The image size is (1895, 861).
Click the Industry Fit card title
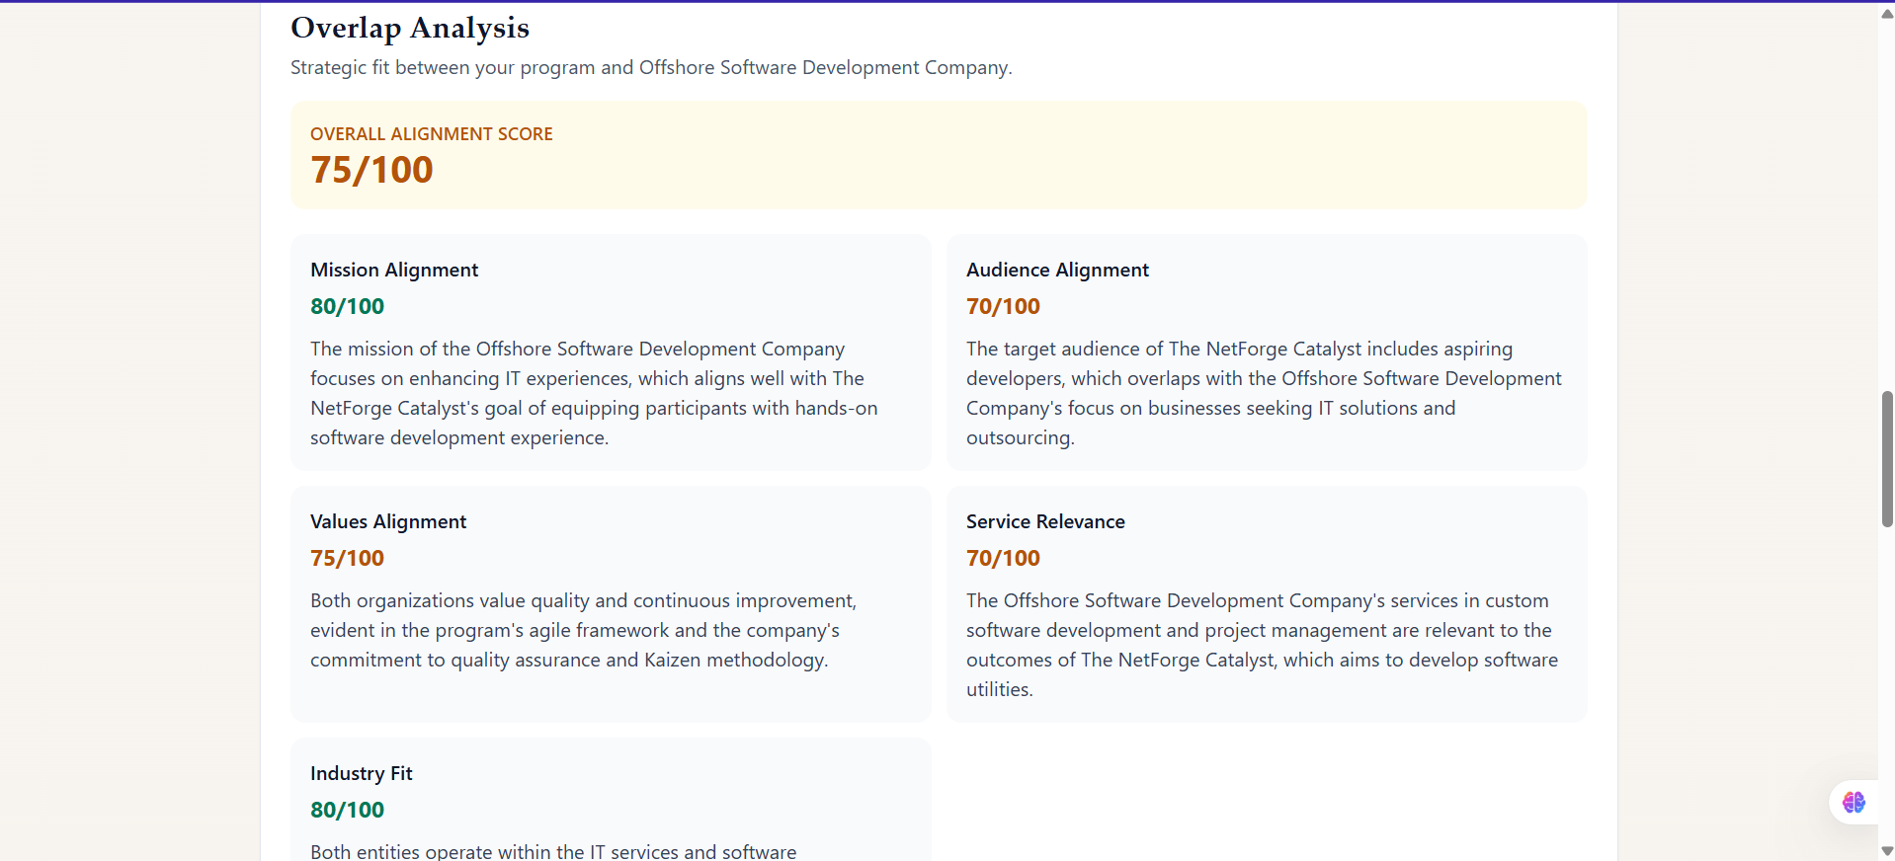coord(362,773)
